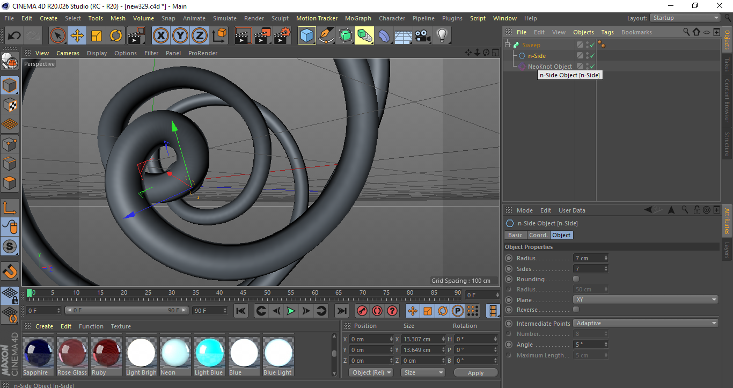
Task: Toggle Enable Snap magnet icon
Action: coord(10,272)
